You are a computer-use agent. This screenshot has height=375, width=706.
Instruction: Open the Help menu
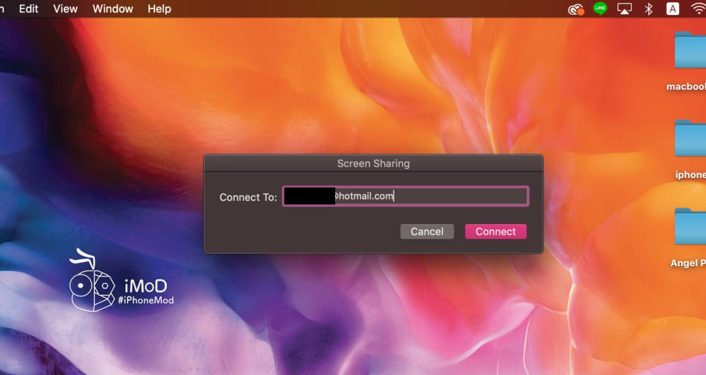tap(159, 8)
